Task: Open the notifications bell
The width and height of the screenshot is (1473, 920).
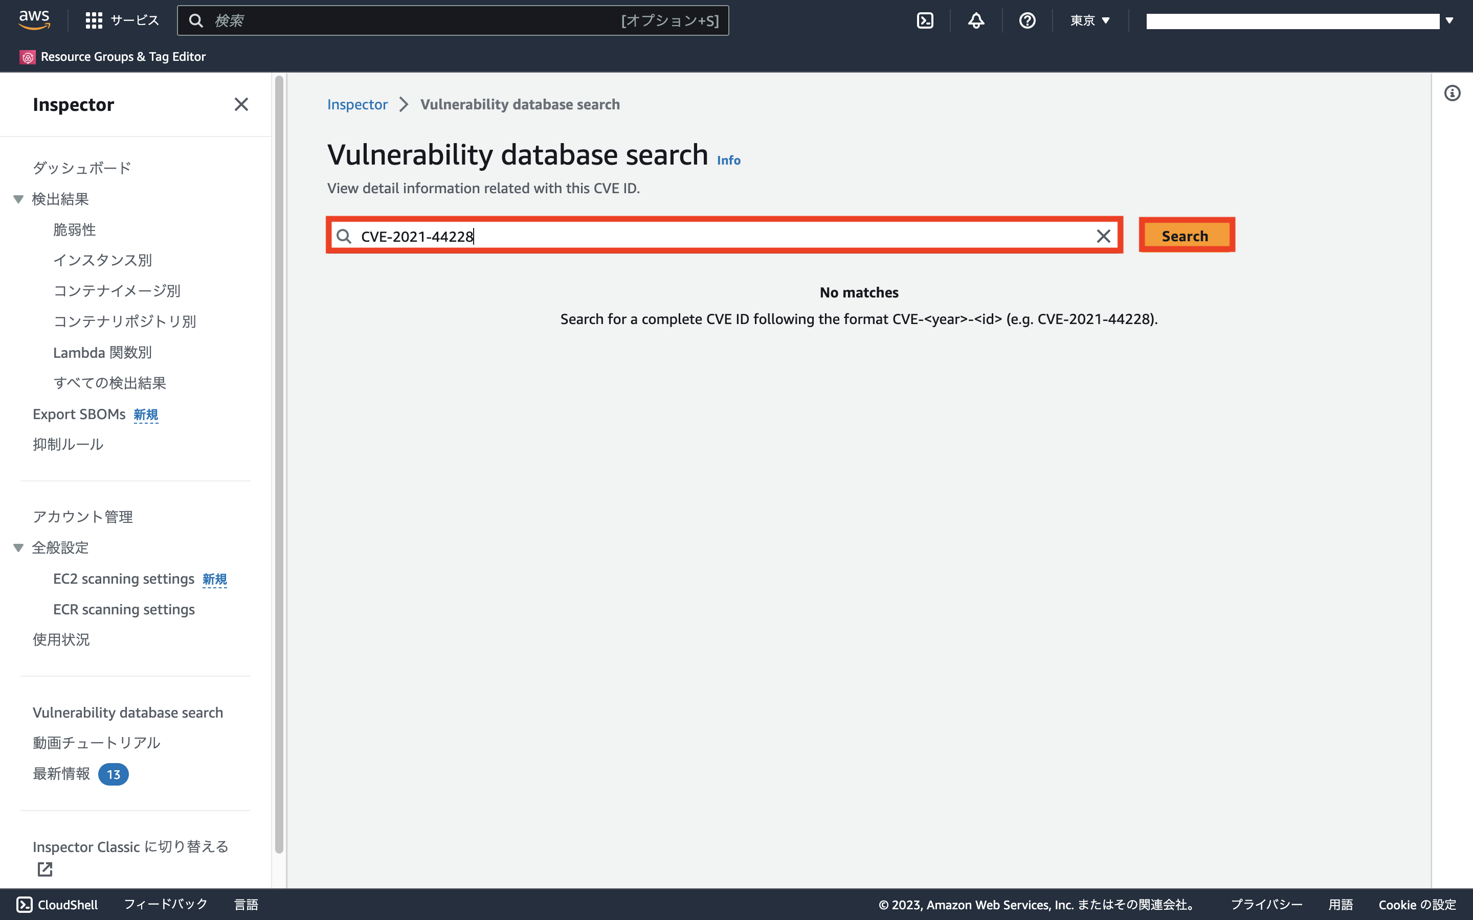Action: click(x=976, y=20)
